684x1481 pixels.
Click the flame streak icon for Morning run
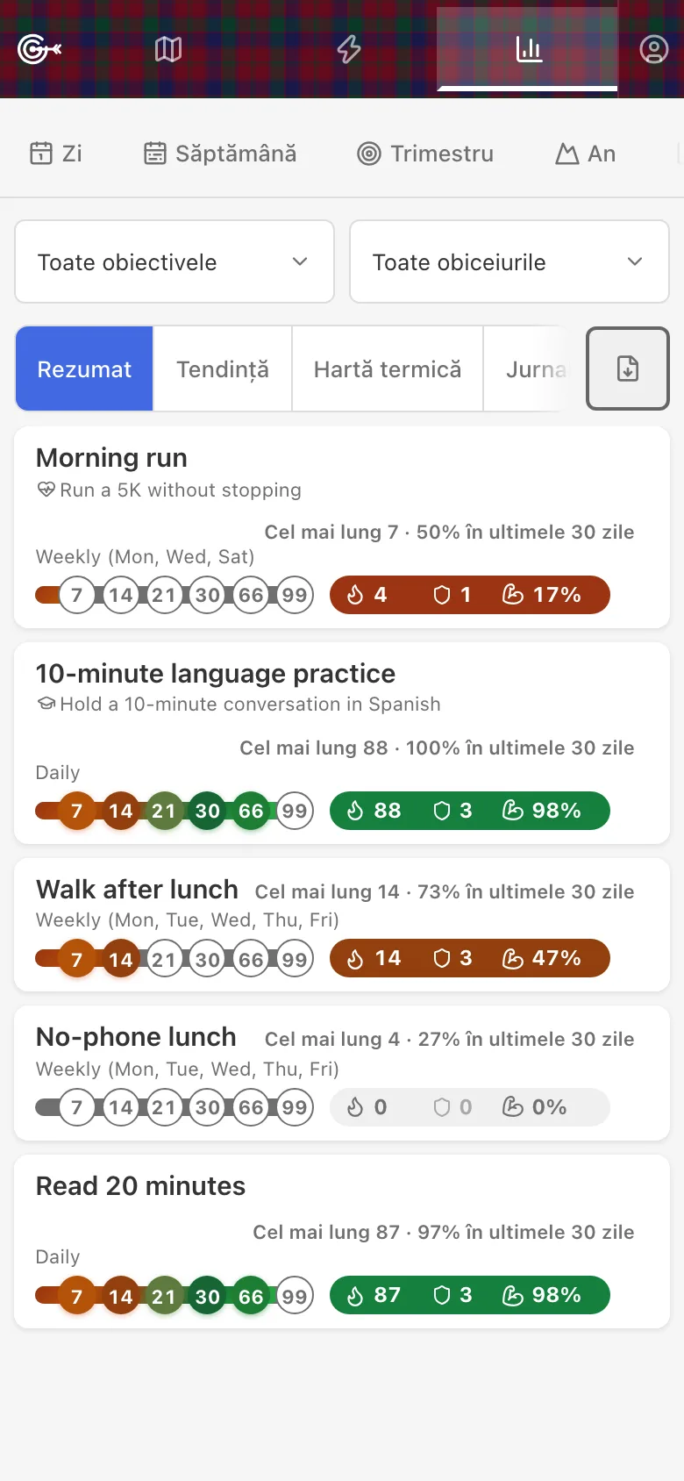[x=355, y=595]
